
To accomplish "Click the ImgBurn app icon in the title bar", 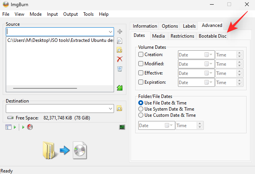I will [6, 4].
